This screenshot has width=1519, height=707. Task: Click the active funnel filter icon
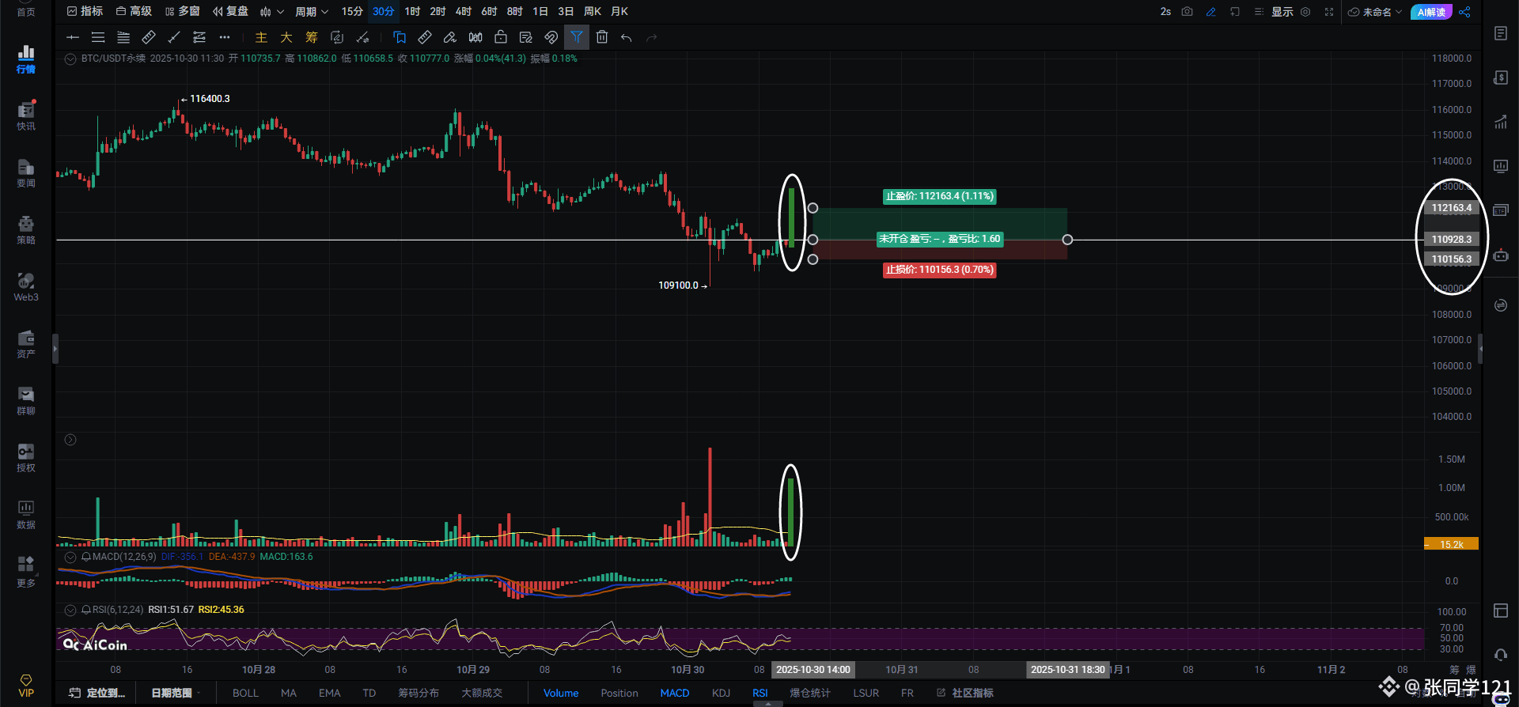coord(577,37)
